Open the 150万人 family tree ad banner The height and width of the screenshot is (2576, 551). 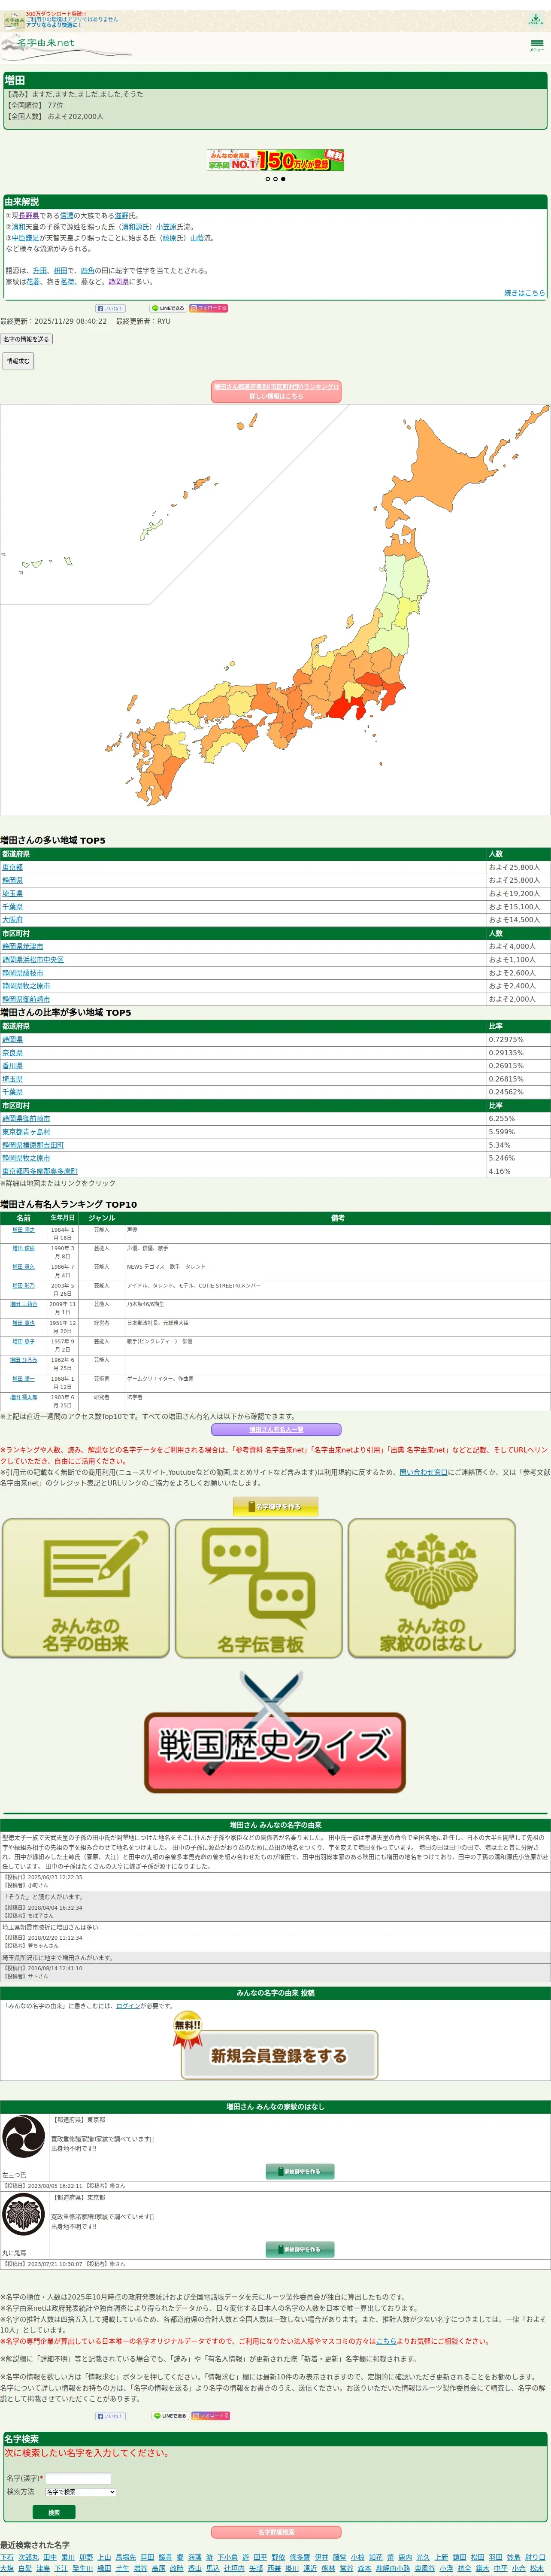pos(275,160)
